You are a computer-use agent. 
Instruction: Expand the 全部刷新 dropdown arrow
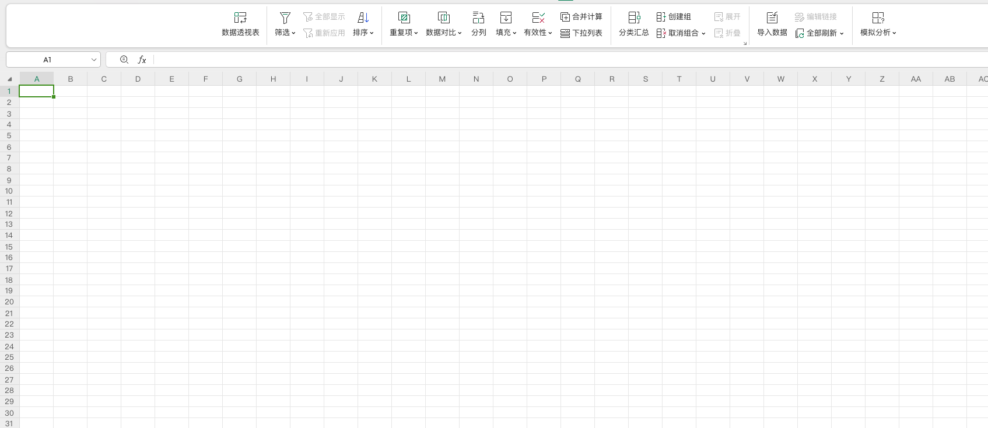pos(842,33)
